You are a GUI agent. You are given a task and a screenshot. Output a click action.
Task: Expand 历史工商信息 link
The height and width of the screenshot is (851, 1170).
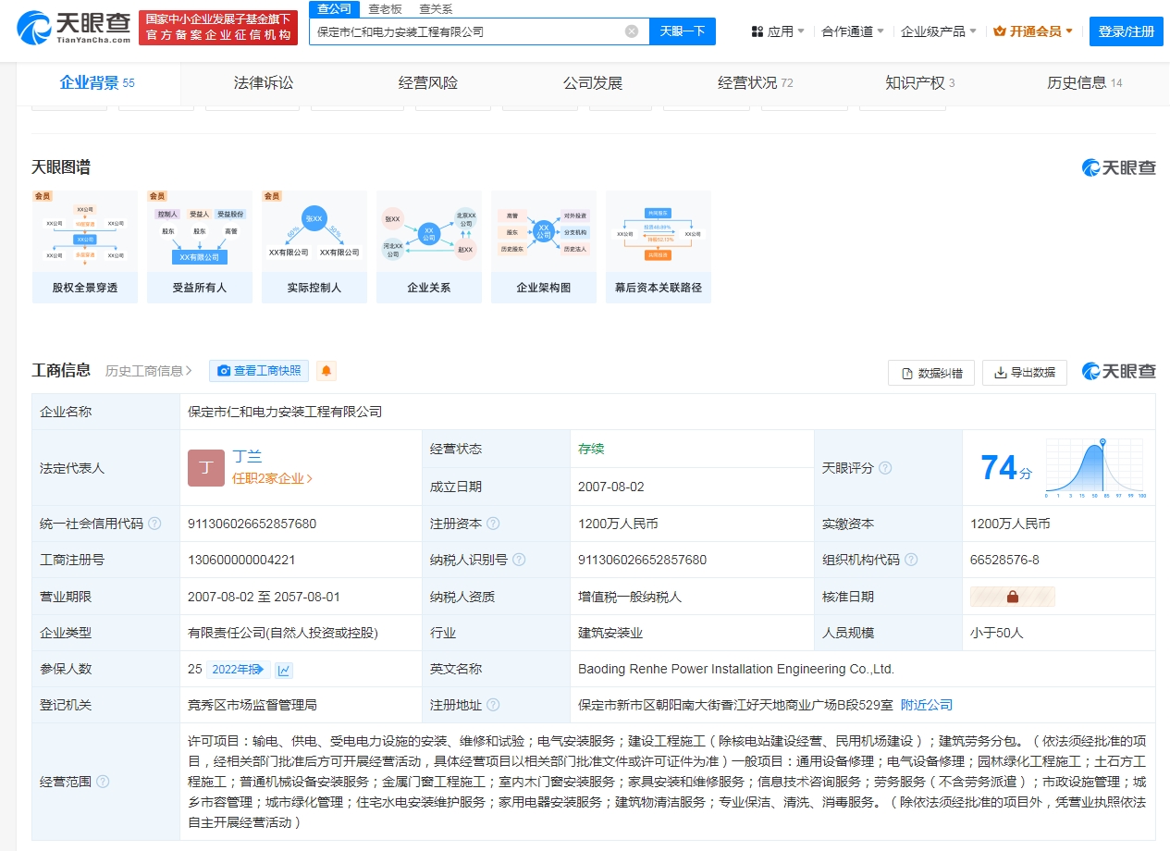click(149, 371)
